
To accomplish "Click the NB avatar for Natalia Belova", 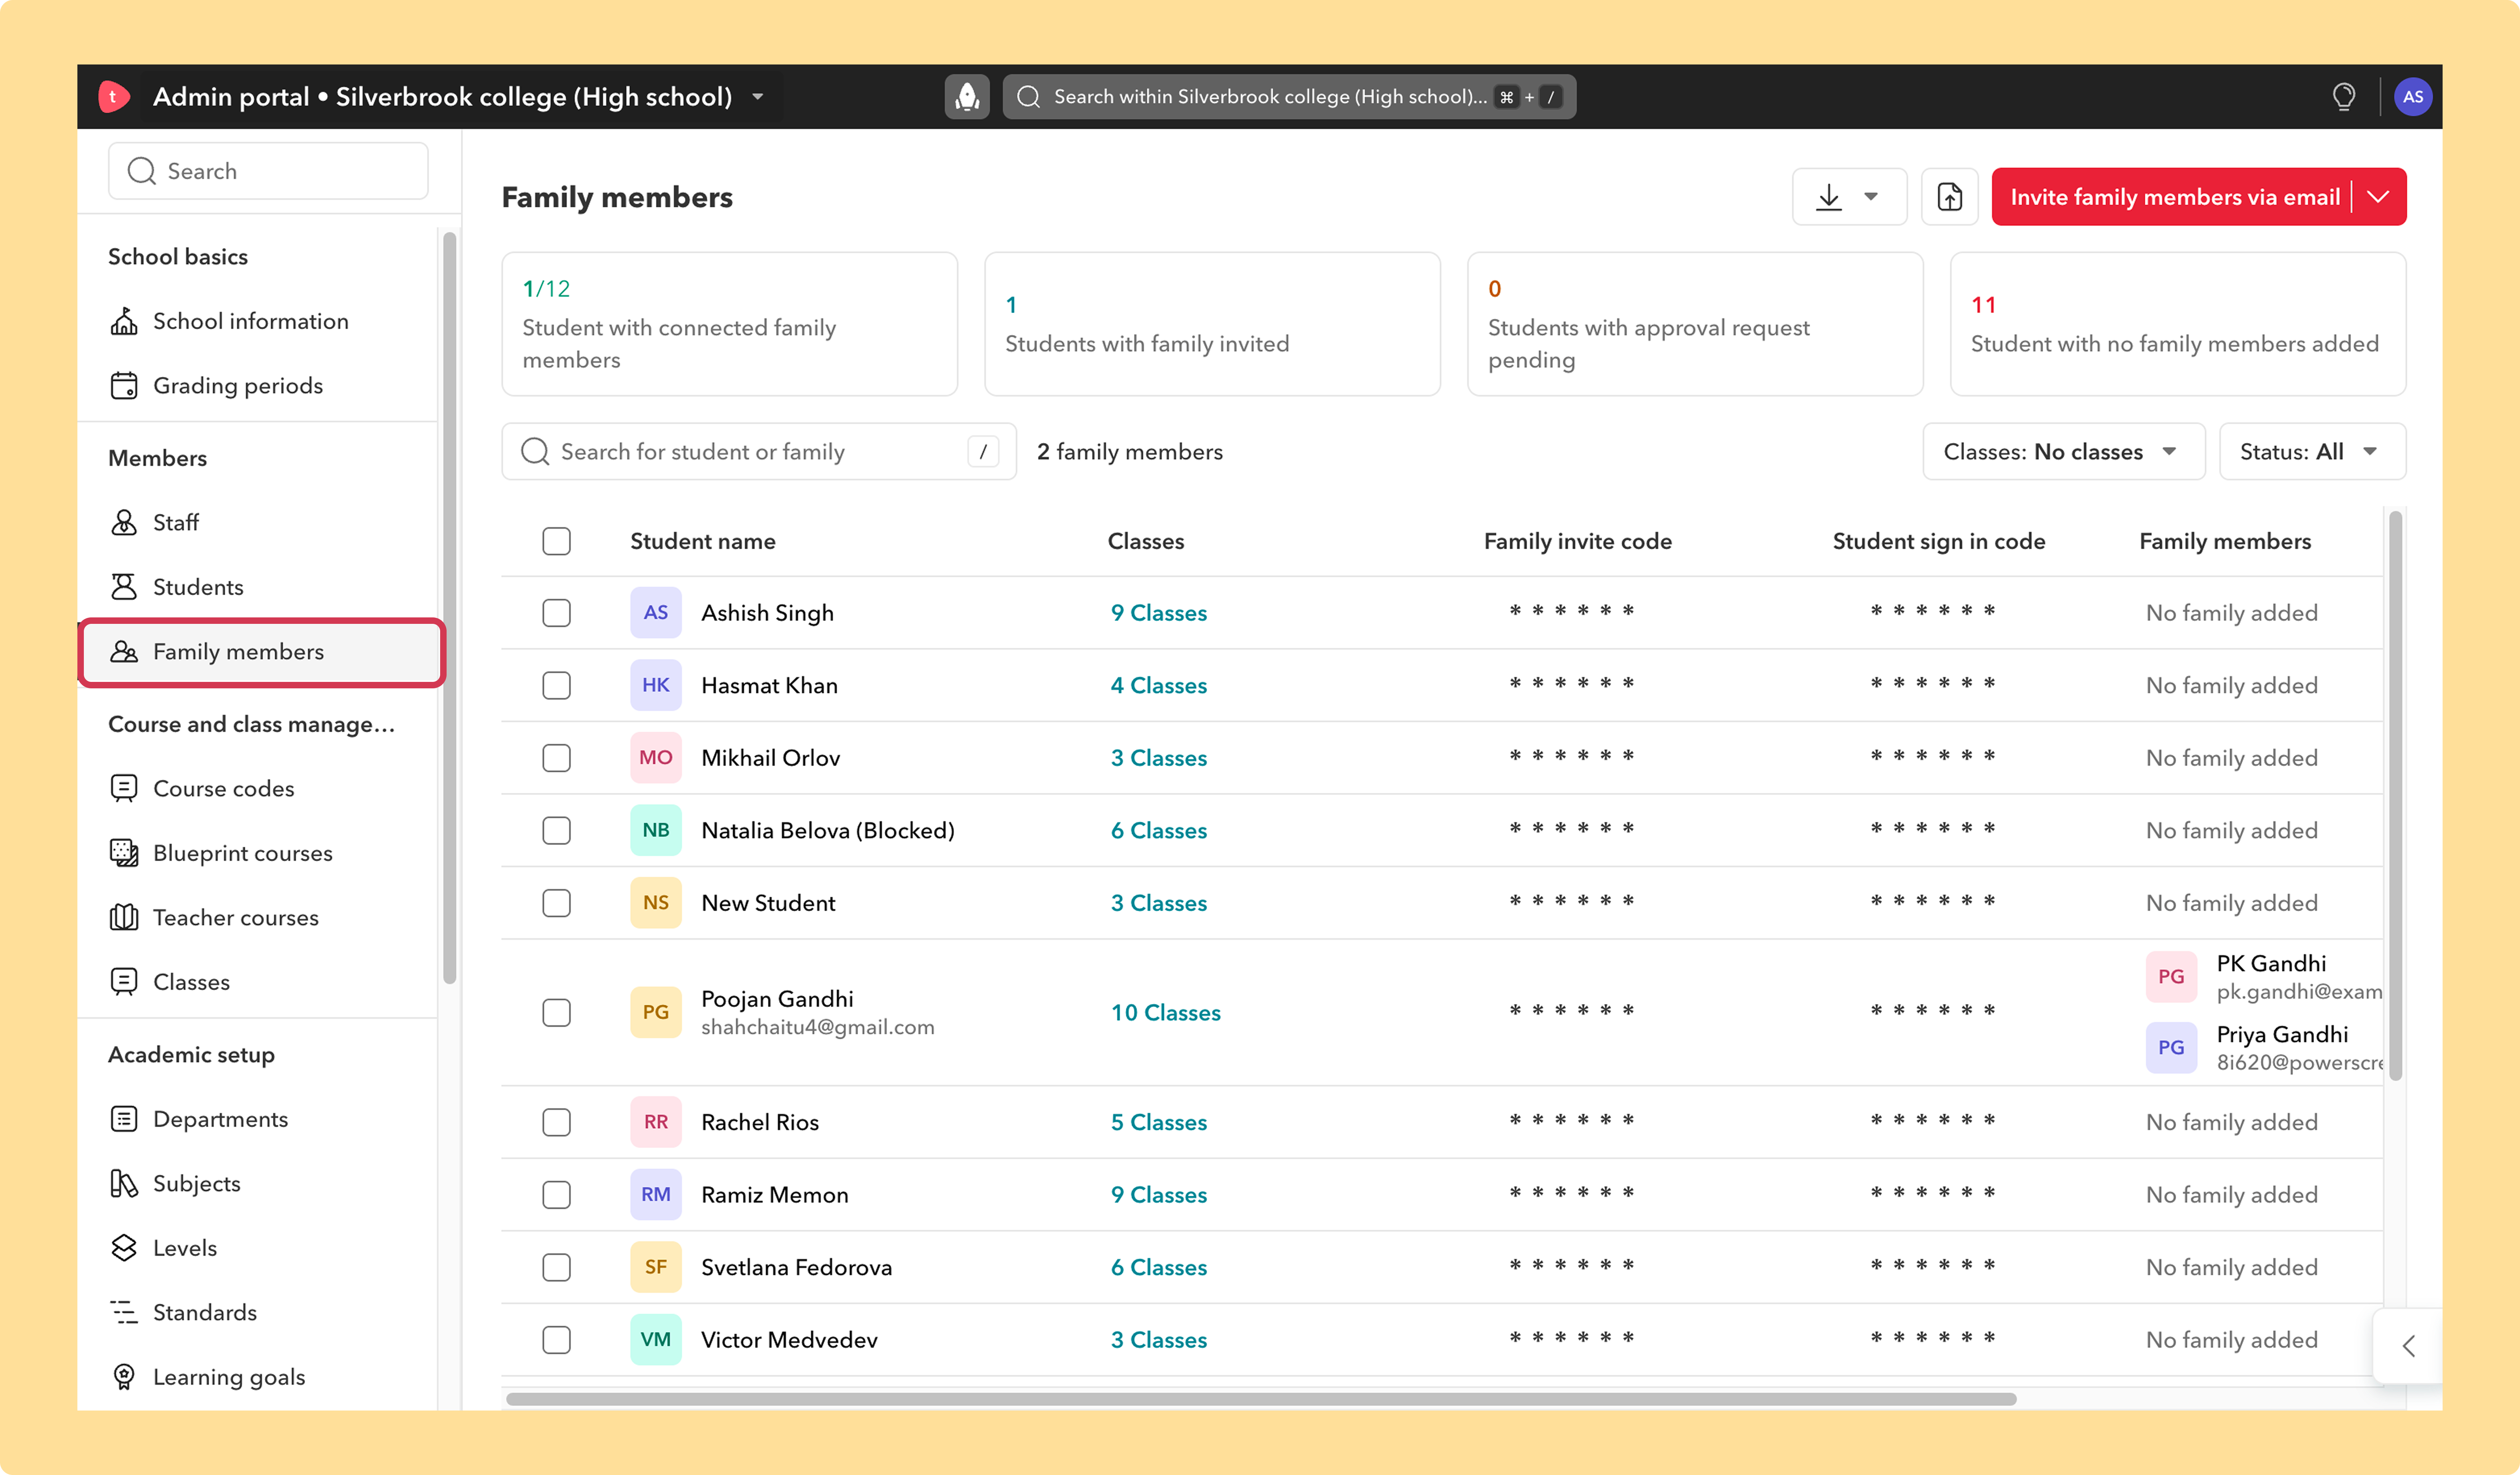I will click(656, 830).
